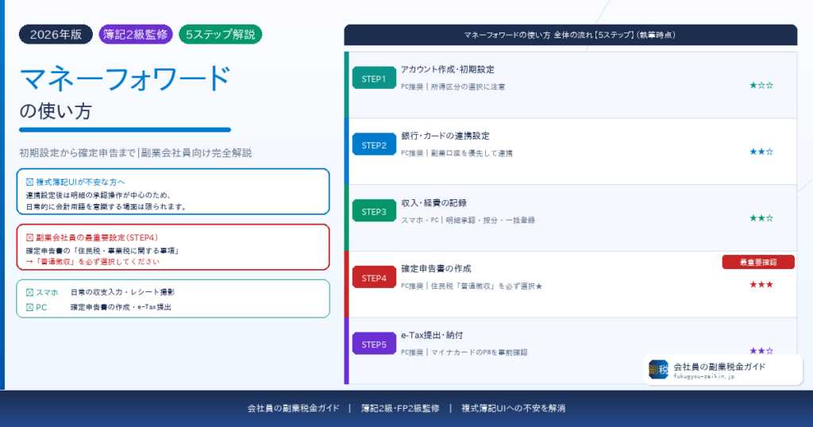
Task: Click footer text 簿記2級・FP2級監修
Action: 400,408
